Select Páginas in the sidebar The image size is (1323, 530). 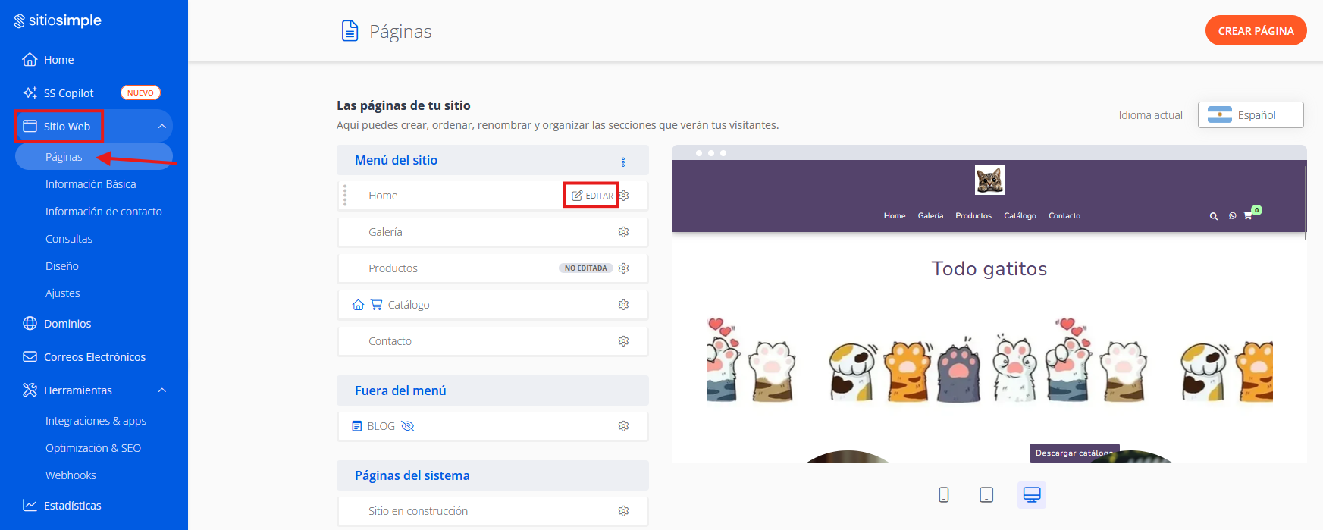click(x=94, y=157)
